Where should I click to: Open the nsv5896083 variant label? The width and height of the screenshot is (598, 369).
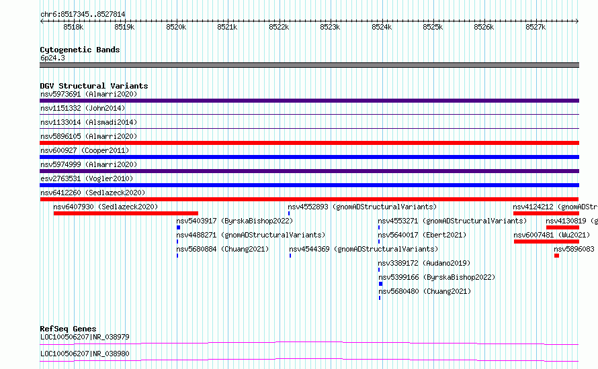574,249
